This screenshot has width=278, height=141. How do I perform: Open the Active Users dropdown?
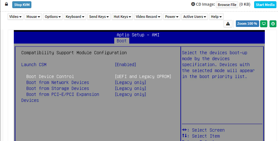click(195, 17)
